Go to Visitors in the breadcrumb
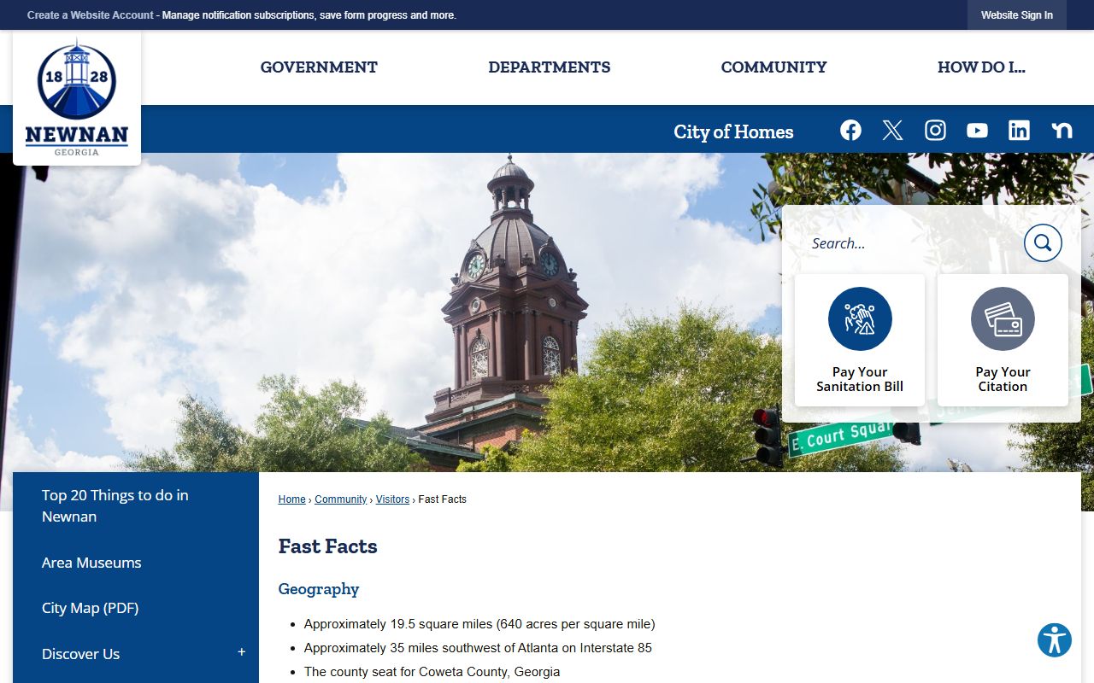This screenshot has width=1094, height=683. point(392,499)
